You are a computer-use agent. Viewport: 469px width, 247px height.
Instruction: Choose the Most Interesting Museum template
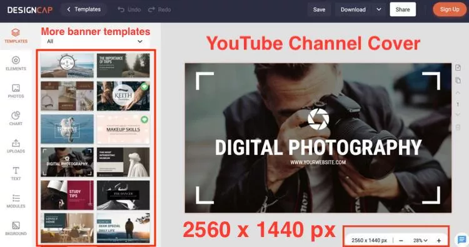point(123,162)
